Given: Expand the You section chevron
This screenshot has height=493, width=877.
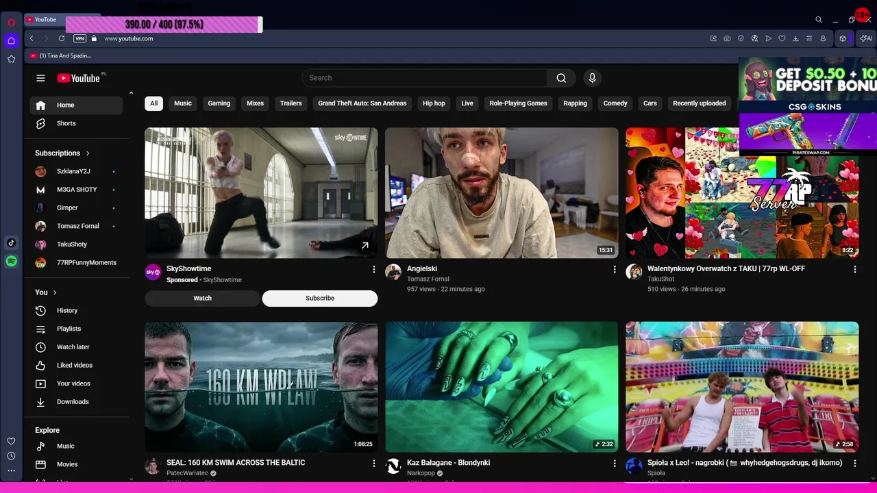Looking at the screenshot, I should pos(55,292).
